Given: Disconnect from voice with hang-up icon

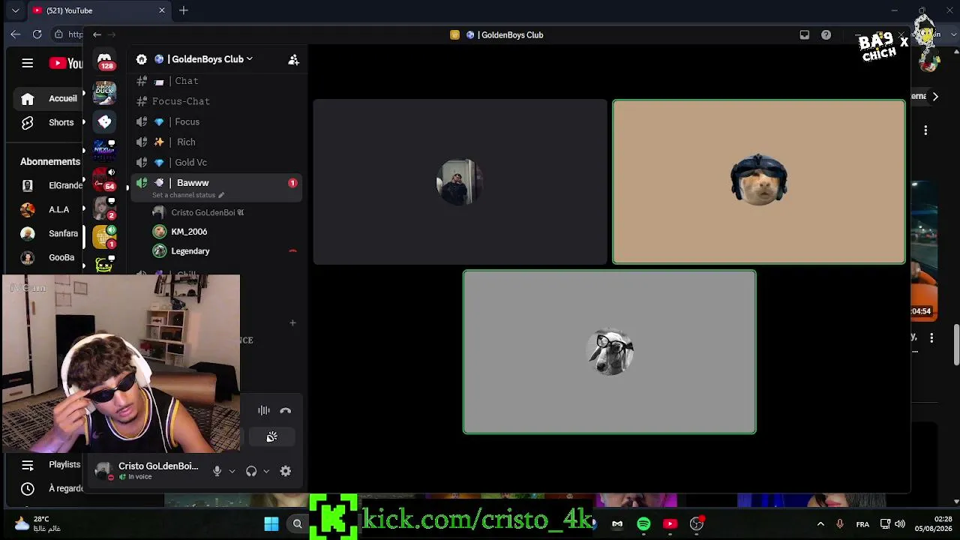Looking at the screenshot, I should [285, 410].
